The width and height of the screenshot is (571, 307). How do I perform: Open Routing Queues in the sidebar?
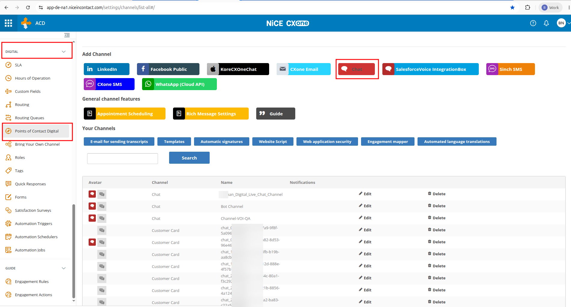click(x=29, y=118)
